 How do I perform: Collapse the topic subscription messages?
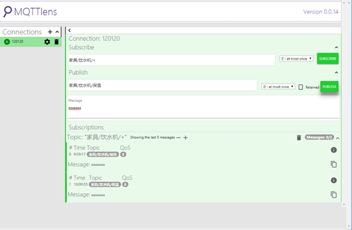(337, 138)
